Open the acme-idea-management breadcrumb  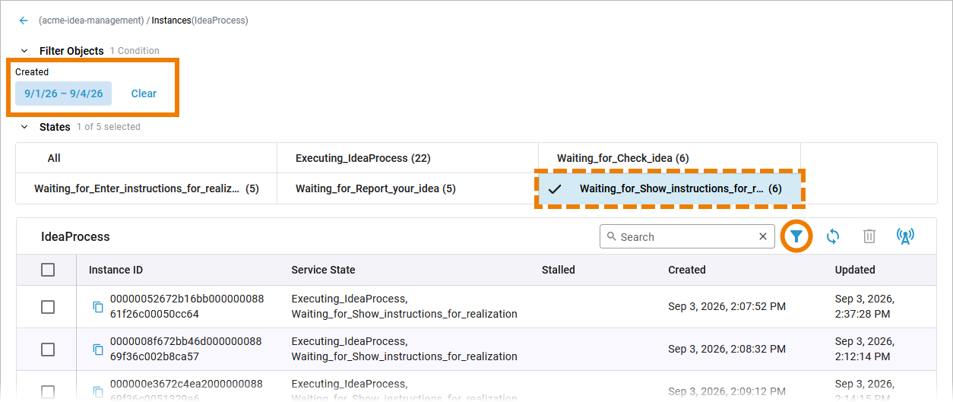point(91,21)
